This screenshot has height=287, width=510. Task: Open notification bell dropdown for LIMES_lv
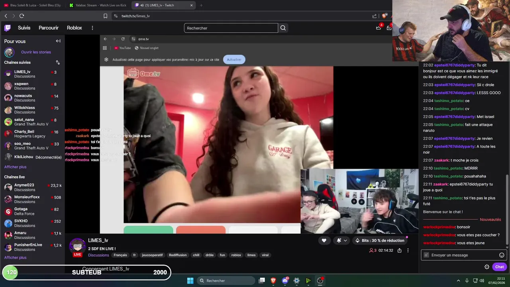[x=341, y=240]
